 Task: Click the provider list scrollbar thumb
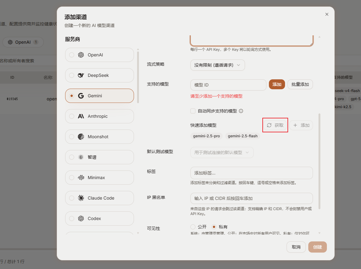(x=138, y=77)
